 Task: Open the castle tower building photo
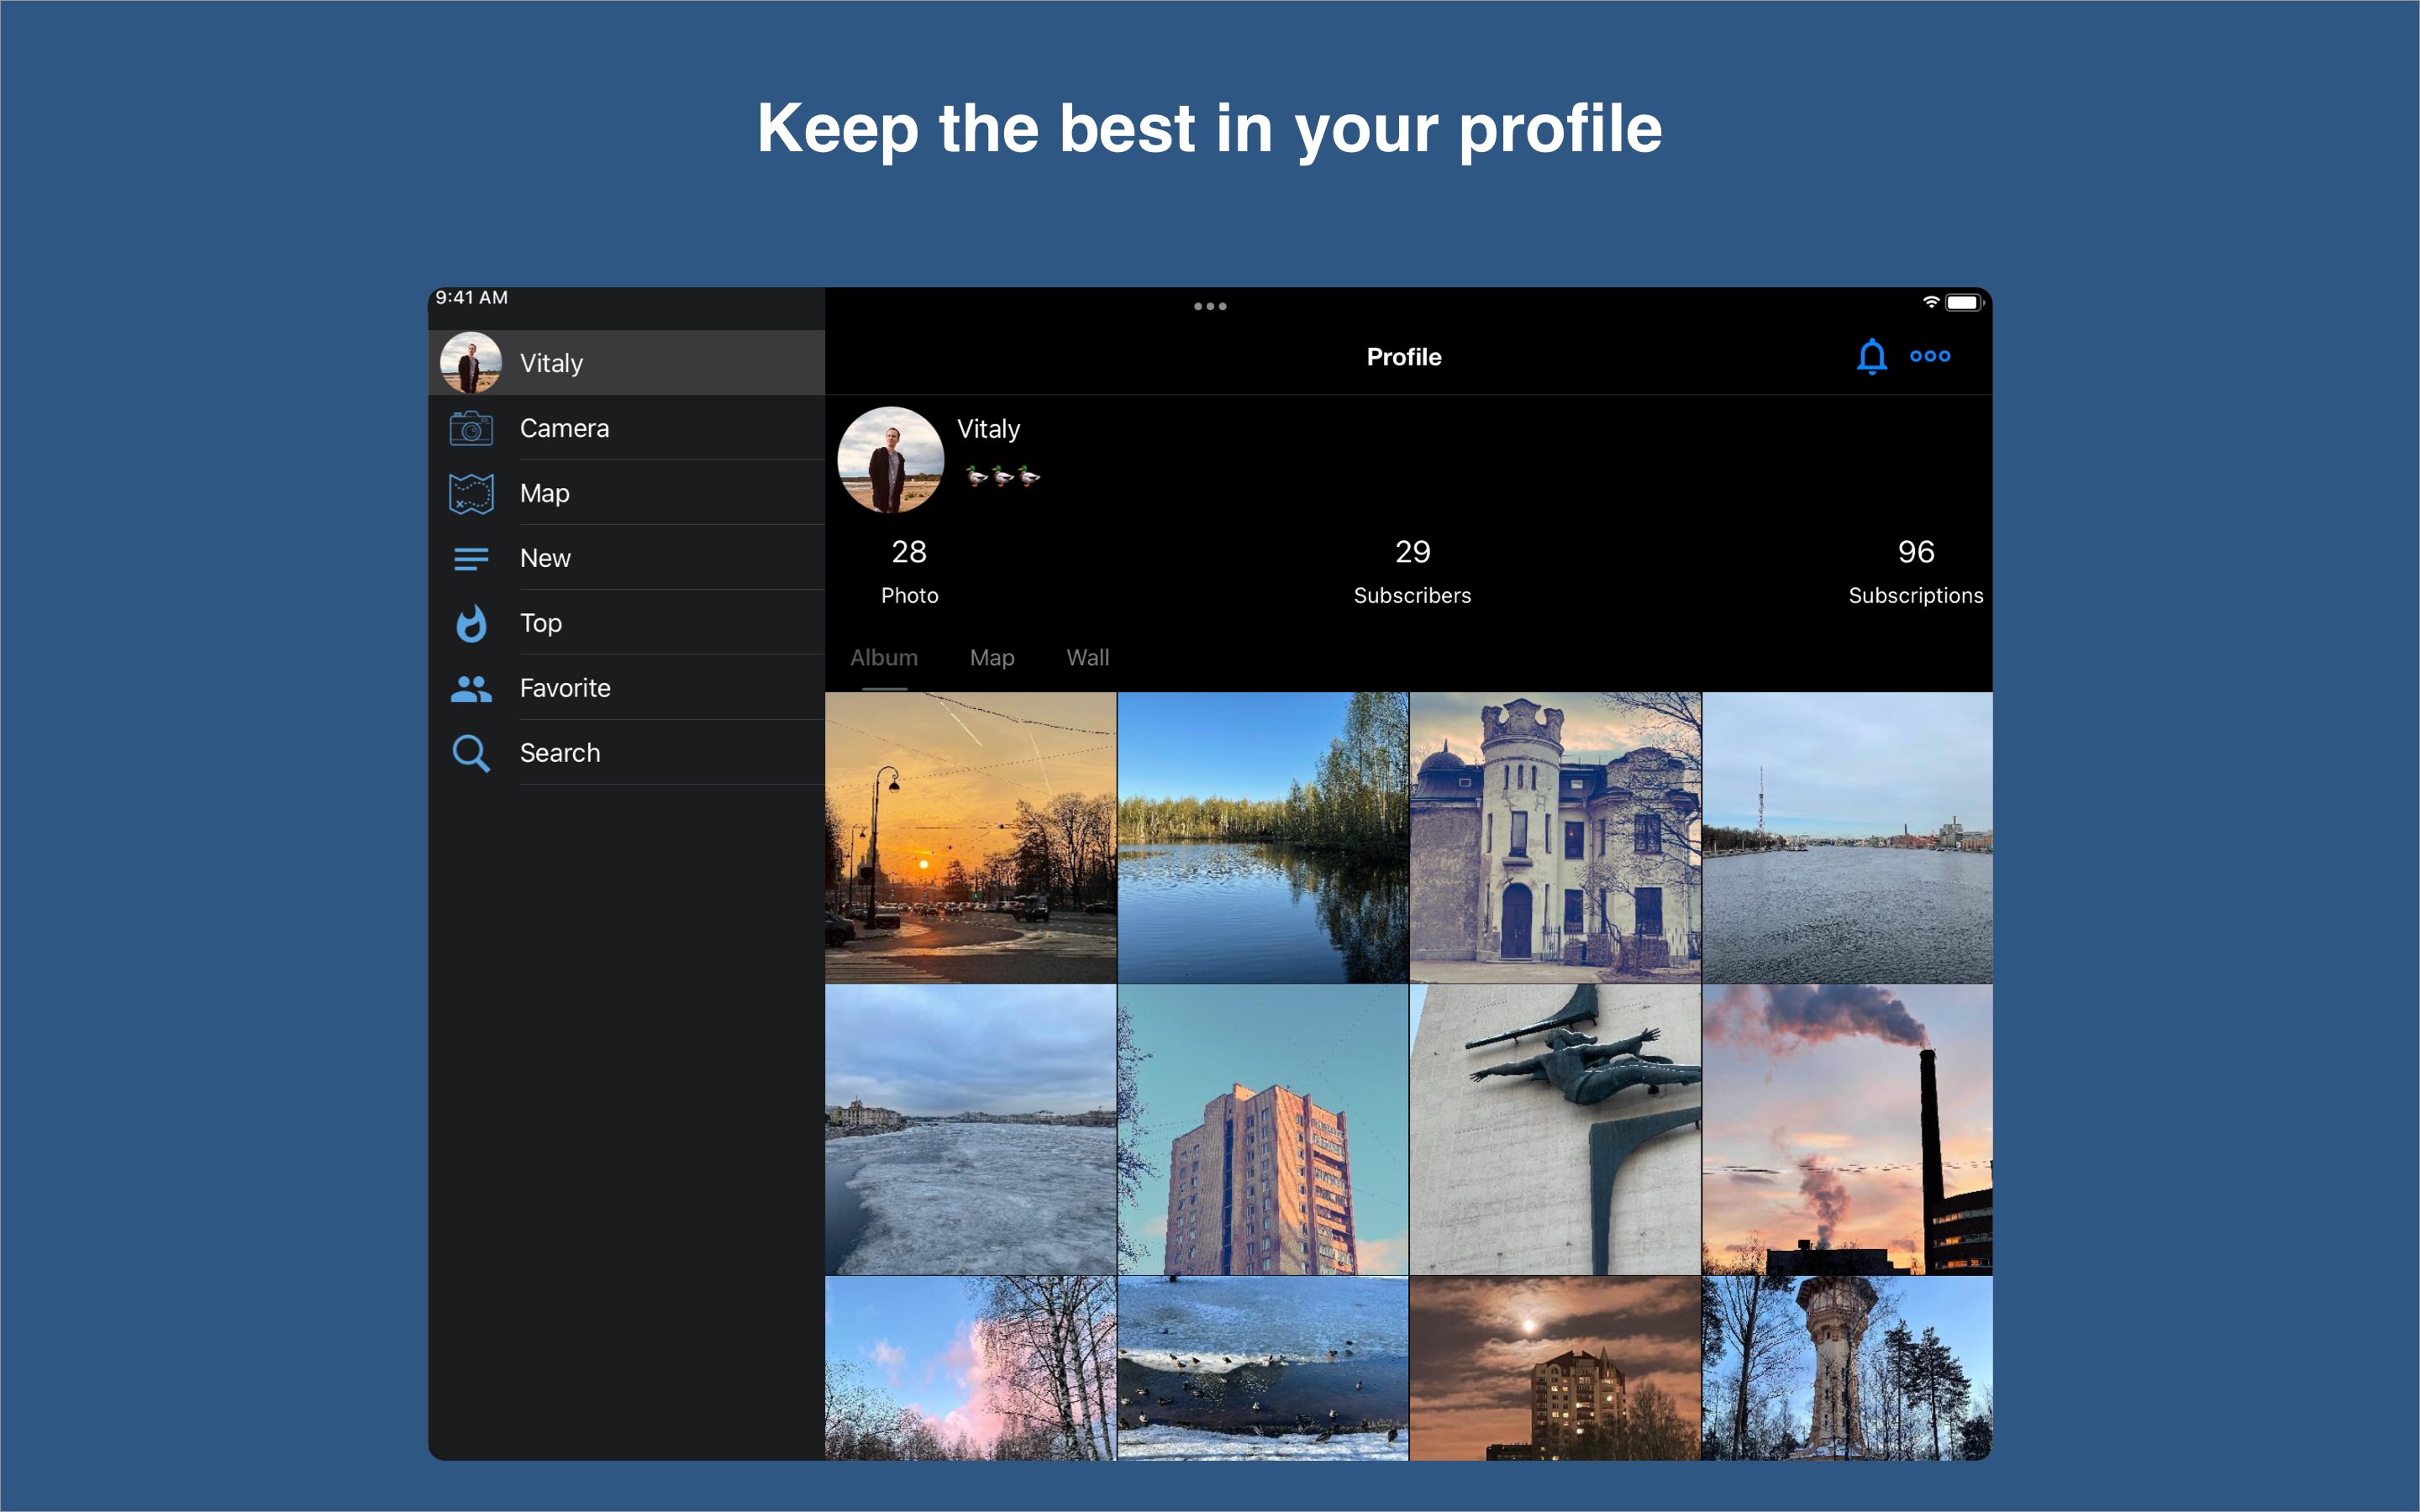pyautogui.click(x=1555, y=837)
